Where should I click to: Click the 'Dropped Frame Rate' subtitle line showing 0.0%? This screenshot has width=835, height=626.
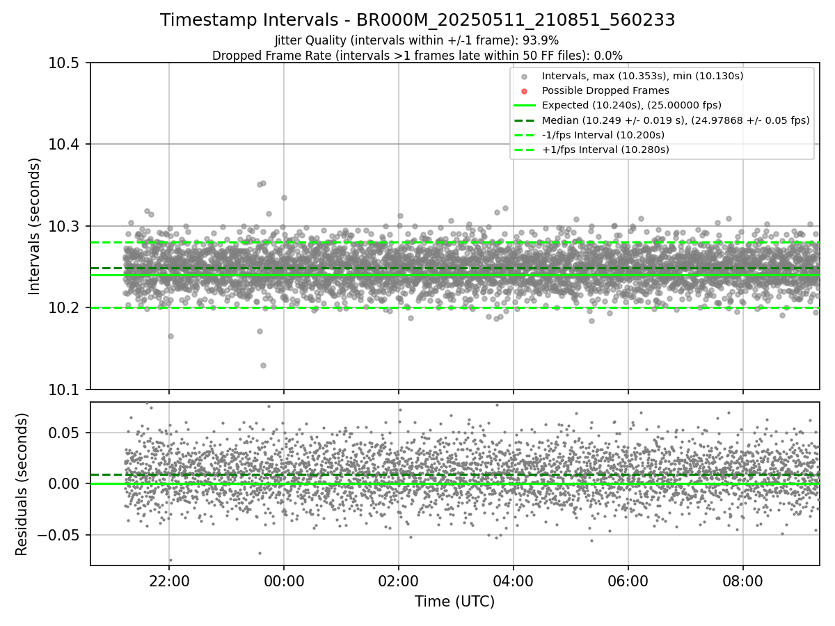click(x=417, y=55)
